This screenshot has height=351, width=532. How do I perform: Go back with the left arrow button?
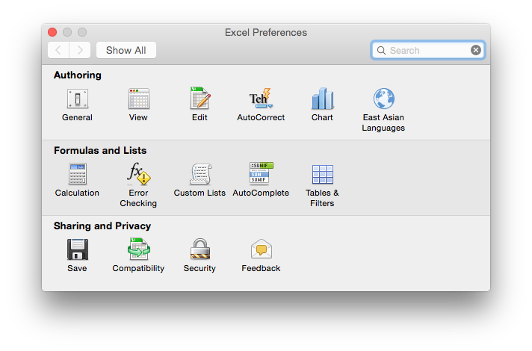(x=58, y=50)
